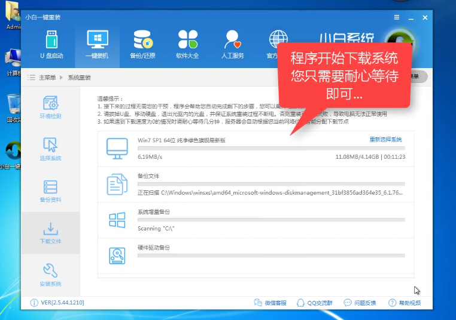Screen dimensions: 456x320
Task: Go to 备份资料 step in sidebar
Action: (50, 191)
